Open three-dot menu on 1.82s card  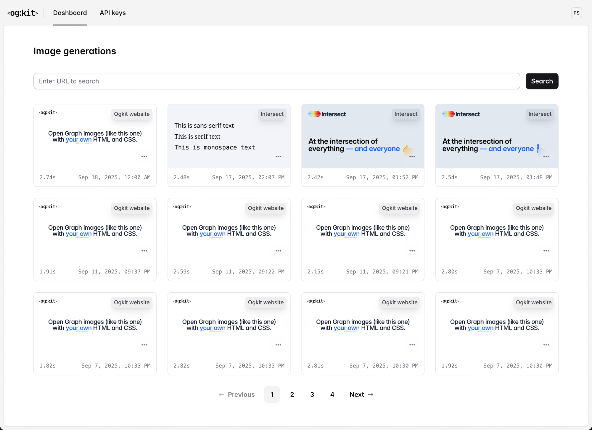click(144, 345)
